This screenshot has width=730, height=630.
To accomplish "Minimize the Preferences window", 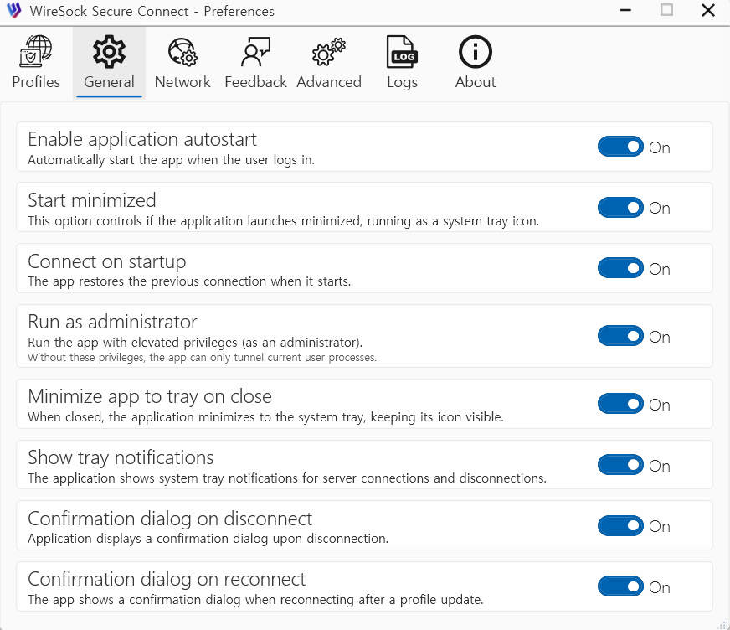I will point(625,10).
